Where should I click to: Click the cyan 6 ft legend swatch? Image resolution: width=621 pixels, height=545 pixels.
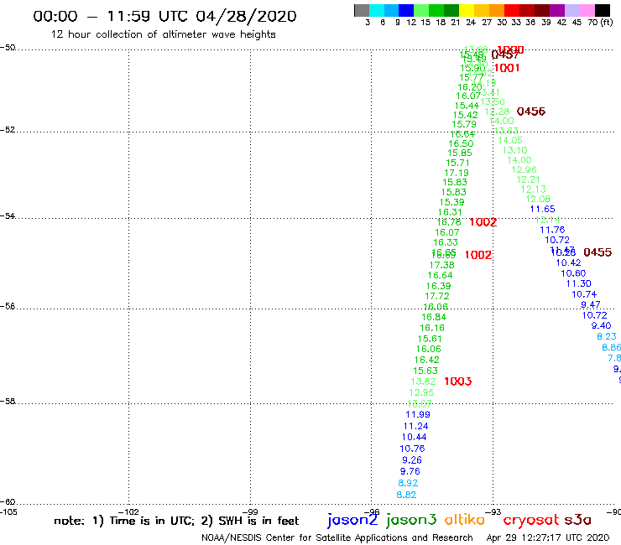tap(377, 10)
